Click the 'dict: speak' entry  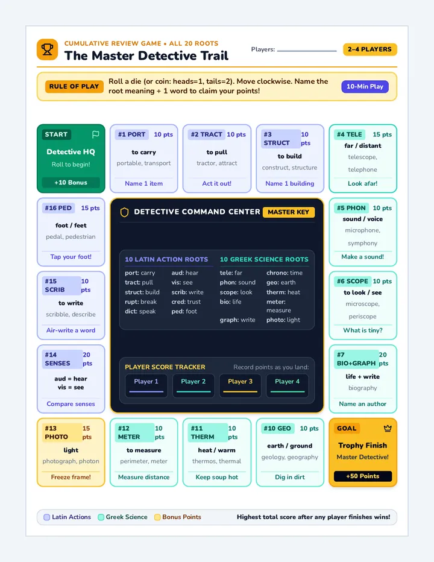click(x=140, y=312)
